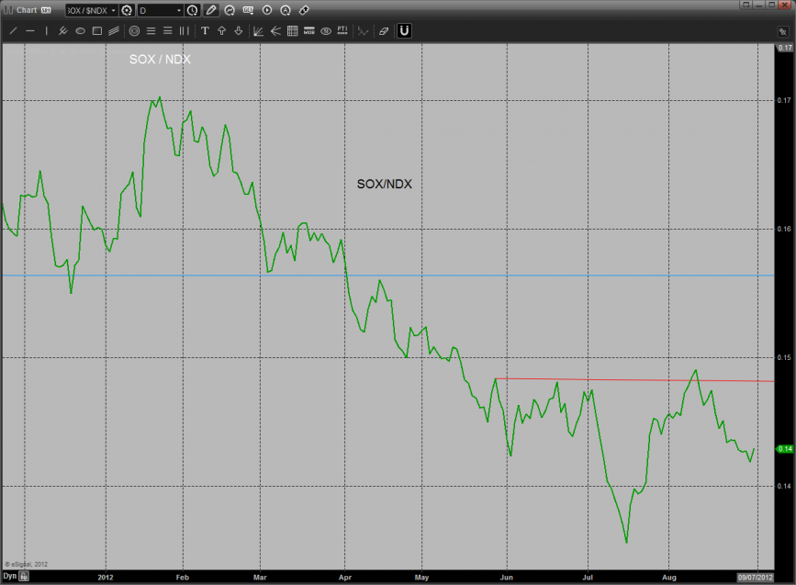Screen dimensions: 796x585
Task: Insert an up arrow marker
Action: [x=221, y=30]
